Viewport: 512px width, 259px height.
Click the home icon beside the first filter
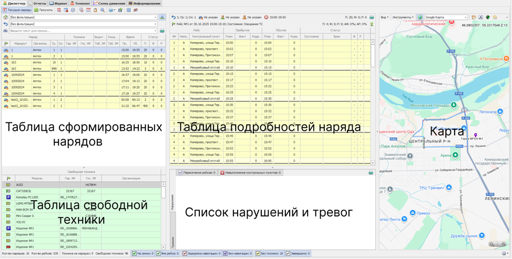point(5,17)
